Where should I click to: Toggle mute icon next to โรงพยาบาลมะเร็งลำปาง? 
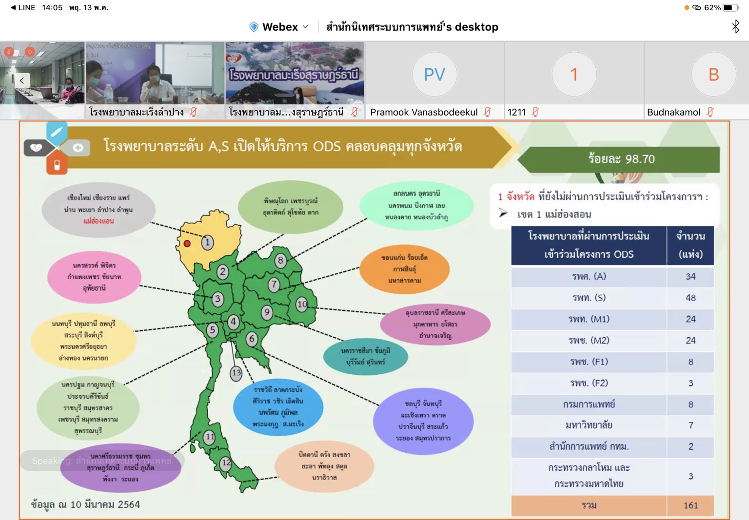click(194, 112)
